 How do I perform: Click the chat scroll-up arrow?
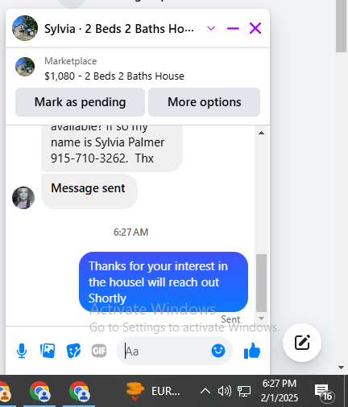[261, 133]
